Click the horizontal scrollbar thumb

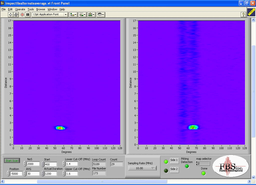tap(102, 181)
